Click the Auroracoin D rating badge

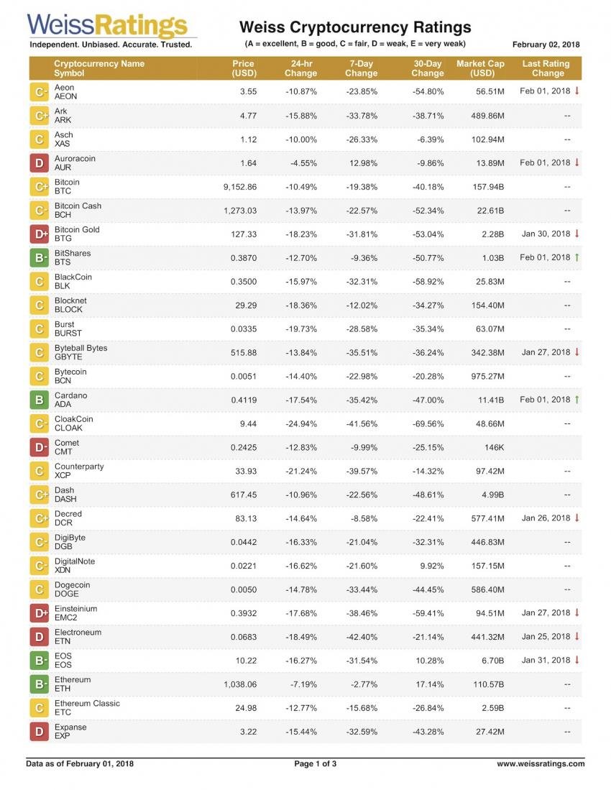(x=40, y=163)
